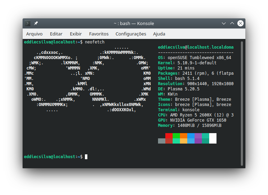The height and width of the screenshot is (195, 268).
Task: Open the Editar menu
Action: (x=56, y=34)
